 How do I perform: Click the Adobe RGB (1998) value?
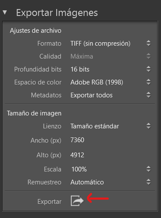97,82
